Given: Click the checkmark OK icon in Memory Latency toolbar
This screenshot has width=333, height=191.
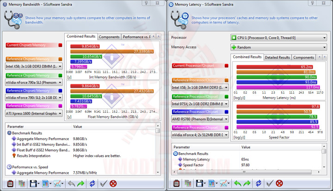Looking at the screenshot, I should click(x=270, y=183).
